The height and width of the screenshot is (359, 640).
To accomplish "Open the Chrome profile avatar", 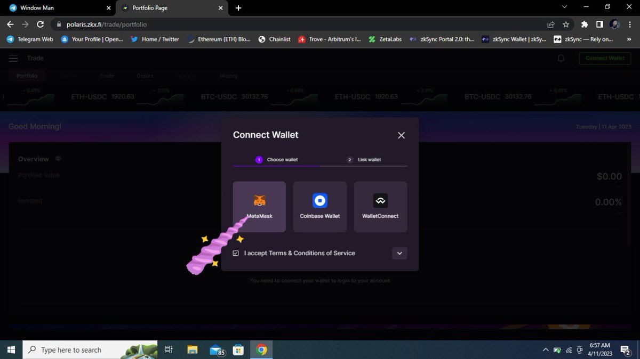I will pos(614,25).
